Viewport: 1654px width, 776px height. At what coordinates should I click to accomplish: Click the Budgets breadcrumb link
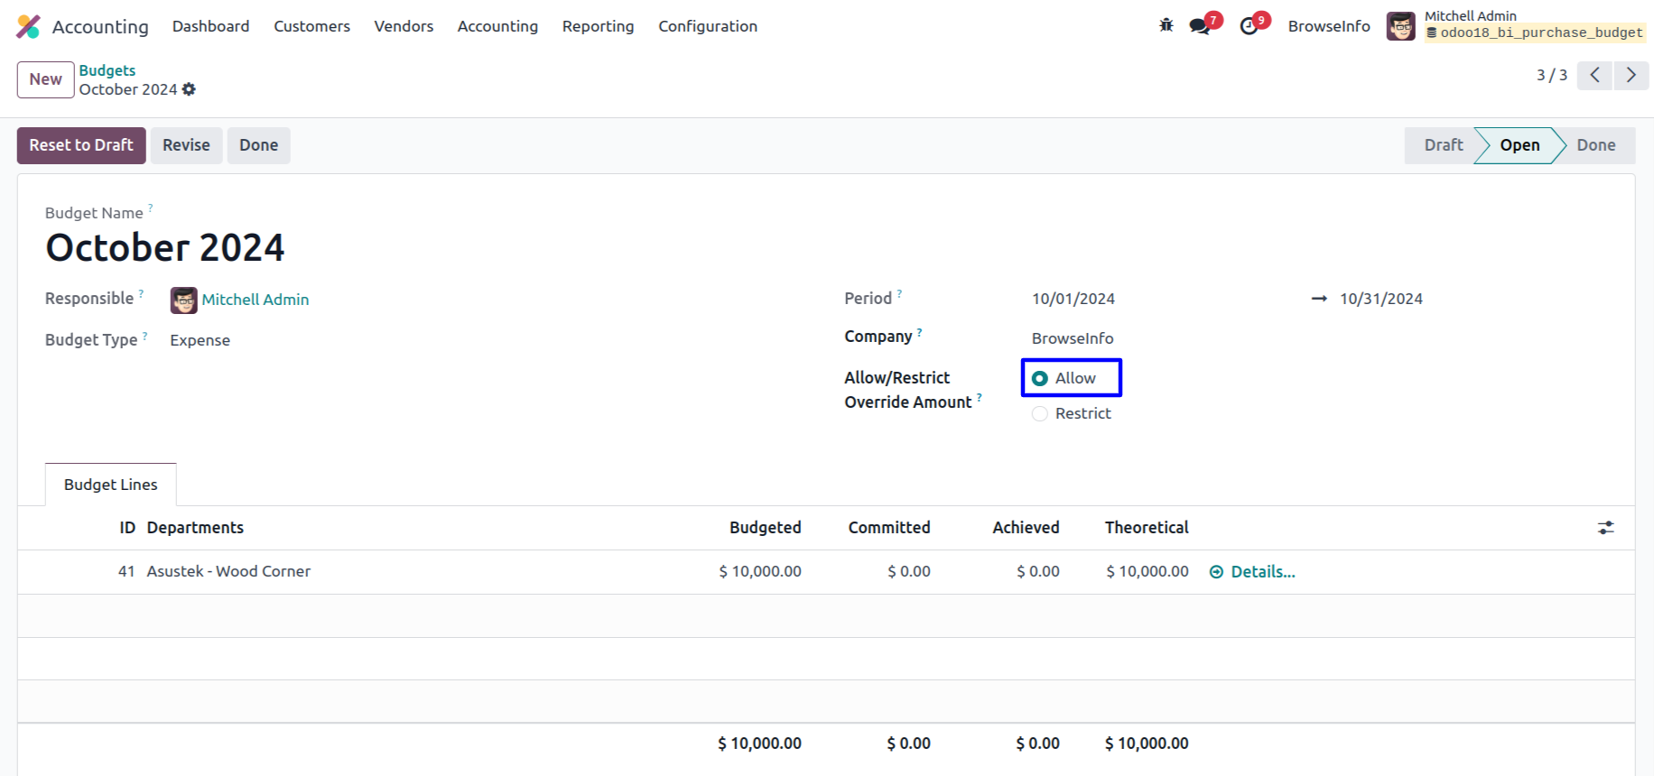point(107,70)
